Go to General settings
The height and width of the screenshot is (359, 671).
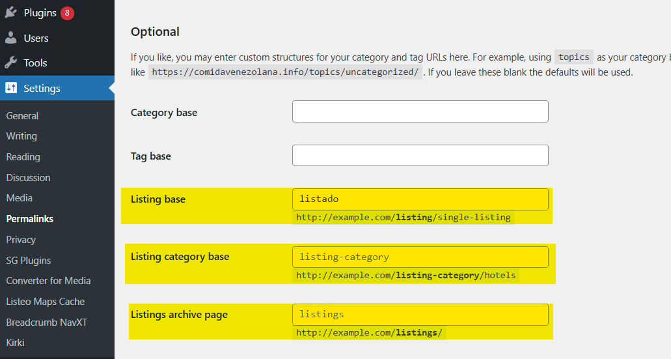(22, 115)
